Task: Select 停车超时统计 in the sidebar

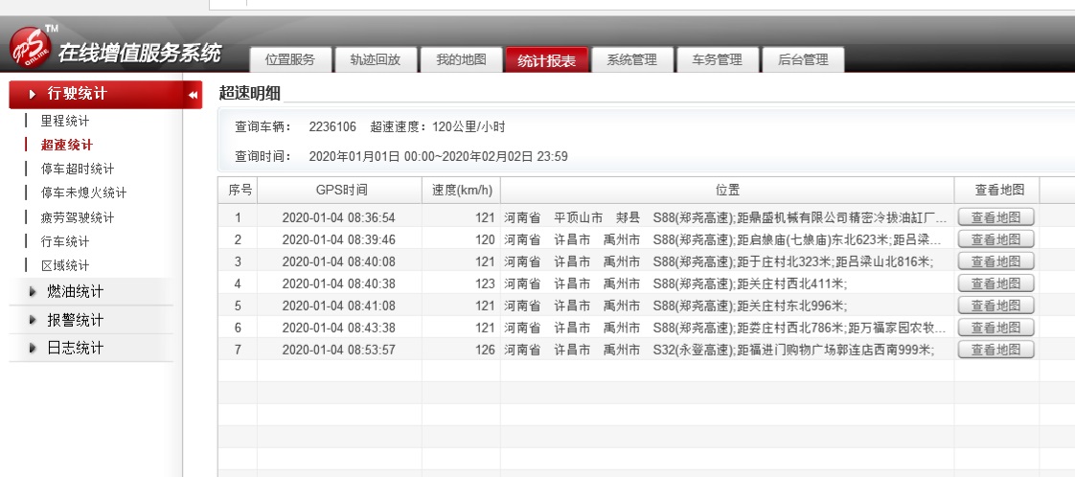Action: pos(77,169)
